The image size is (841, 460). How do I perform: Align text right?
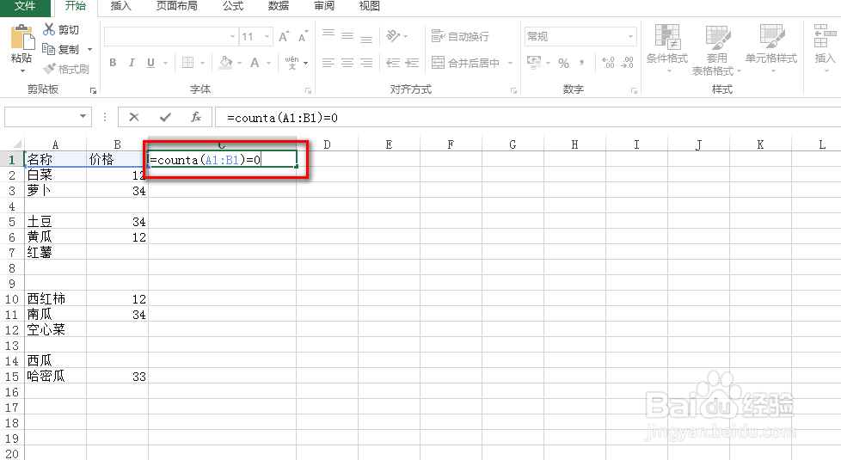click(366, 63)
